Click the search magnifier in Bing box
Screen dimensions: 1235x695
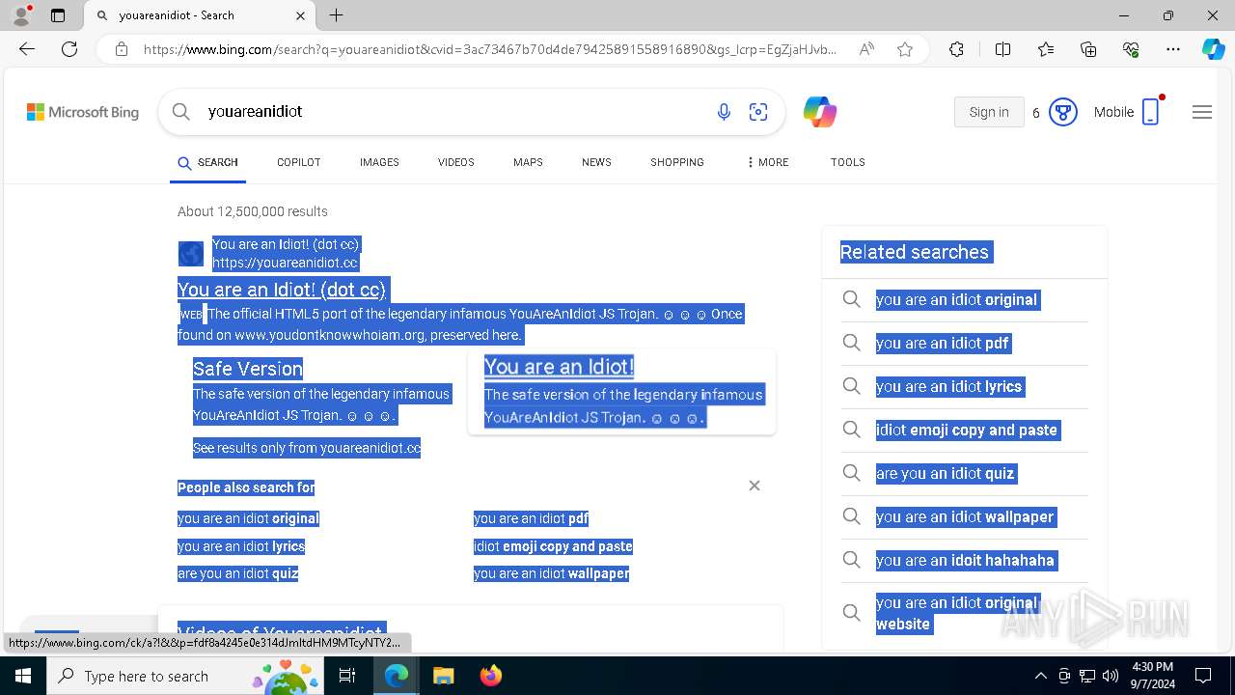coord(180,112)
